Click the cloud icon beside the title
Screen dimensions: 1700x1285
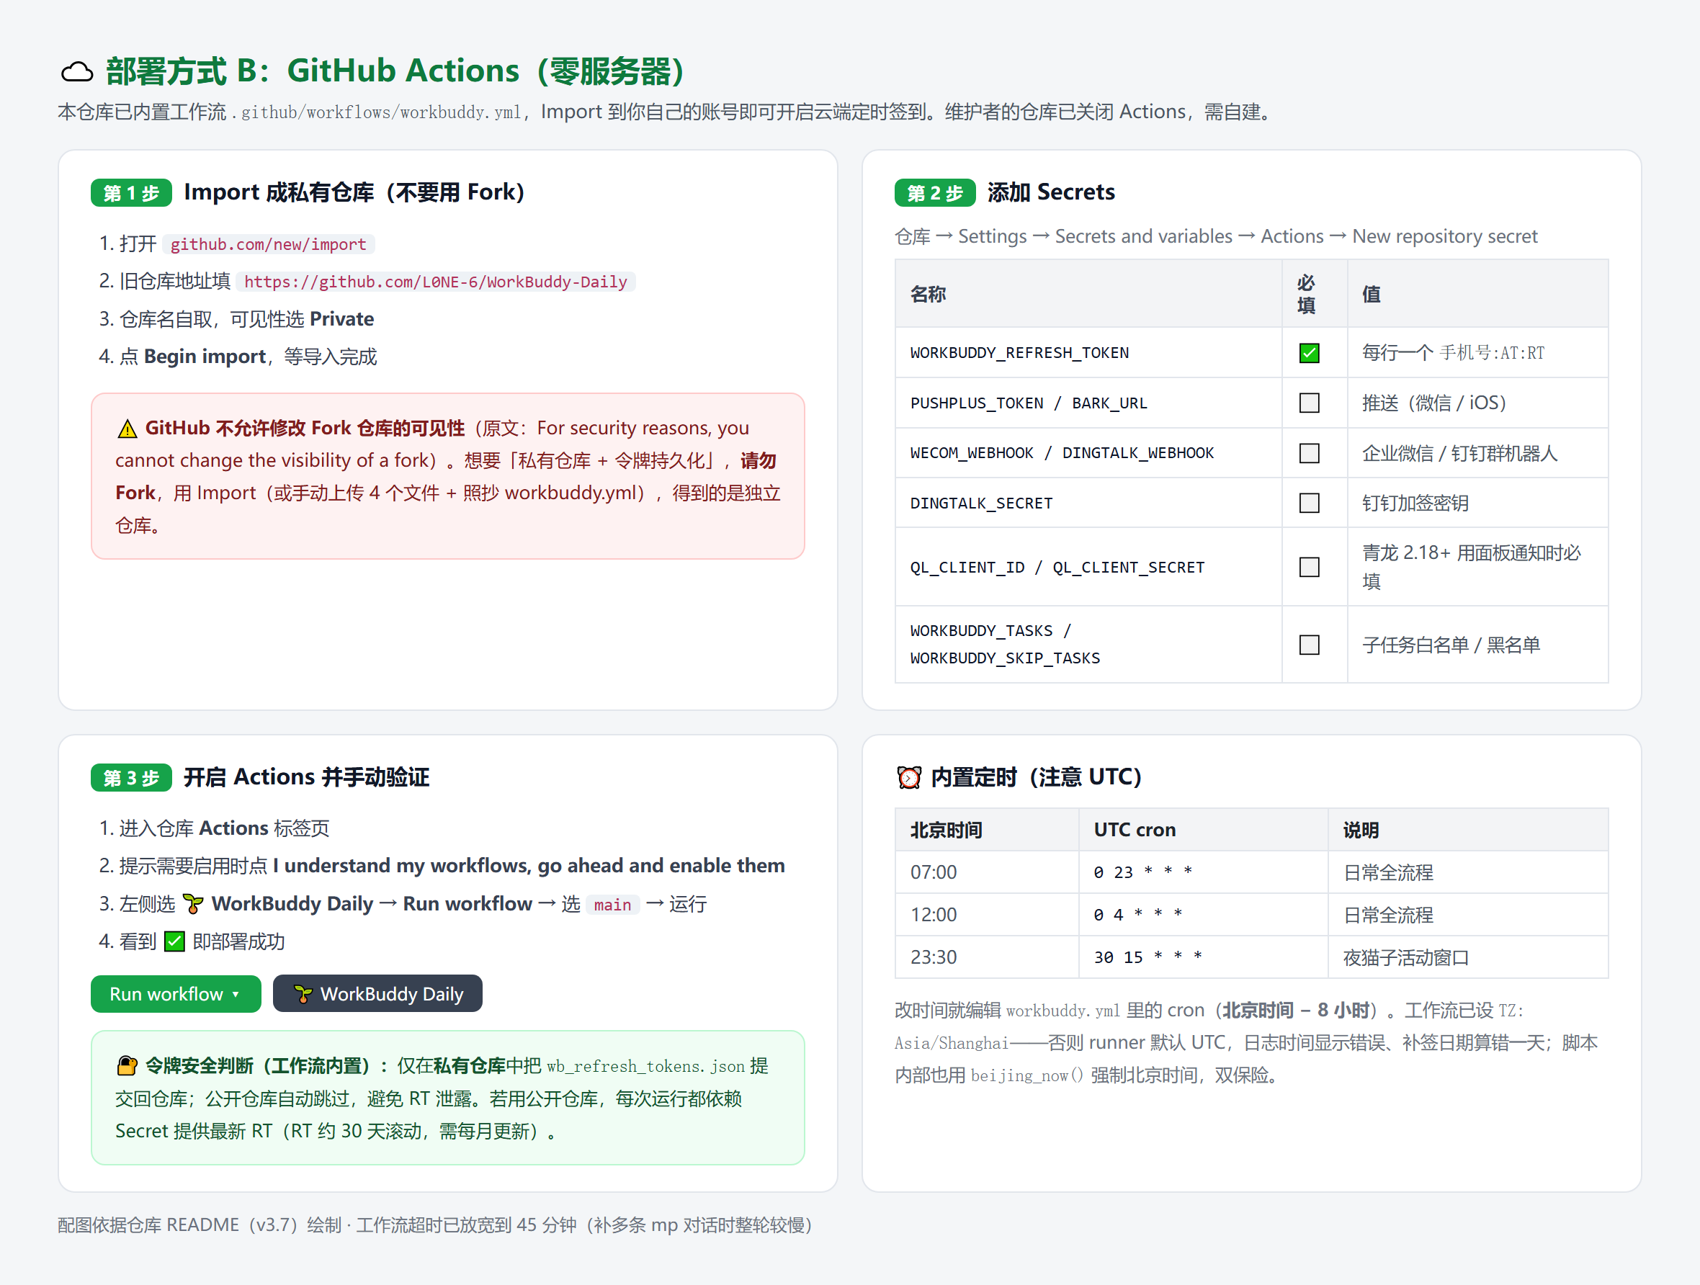point(77,72)
